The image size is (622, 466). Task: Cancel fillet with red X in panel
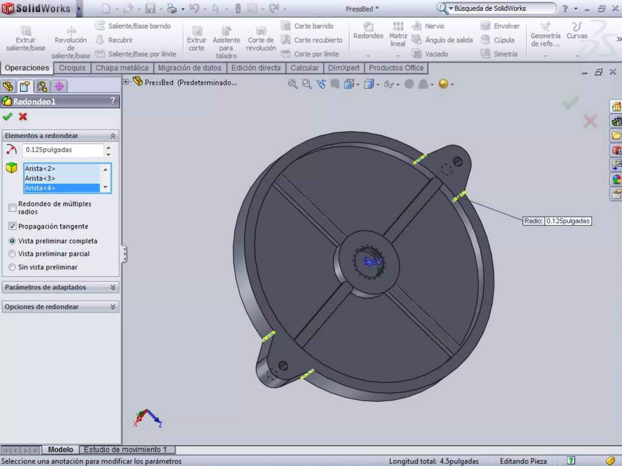tap(23, 116)
